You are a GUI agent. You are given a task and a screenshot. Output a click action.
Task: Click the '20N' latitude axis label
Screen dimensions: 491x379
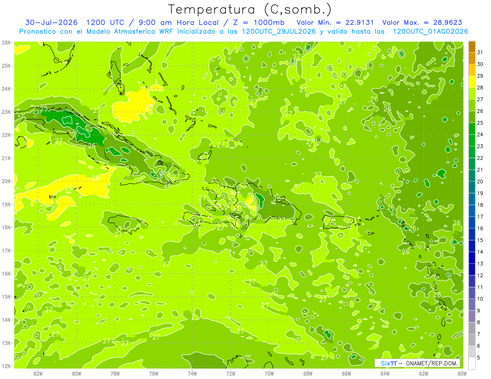click(x=6, y=181)
